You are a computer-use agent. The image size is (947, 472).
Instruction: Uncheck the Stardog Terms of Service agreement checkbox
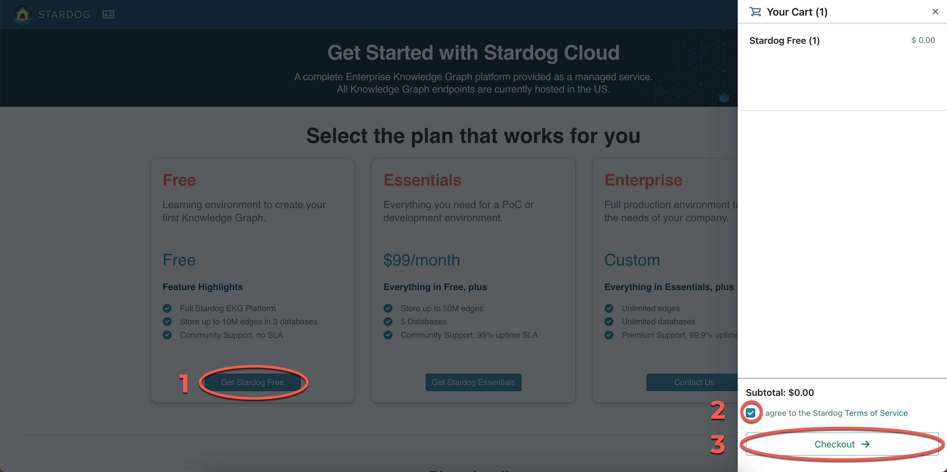tap(751, 413)
